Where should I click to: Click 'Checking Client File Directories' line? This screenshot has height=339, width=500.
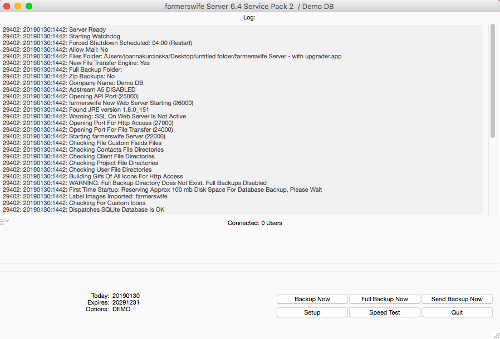[79, 157]
